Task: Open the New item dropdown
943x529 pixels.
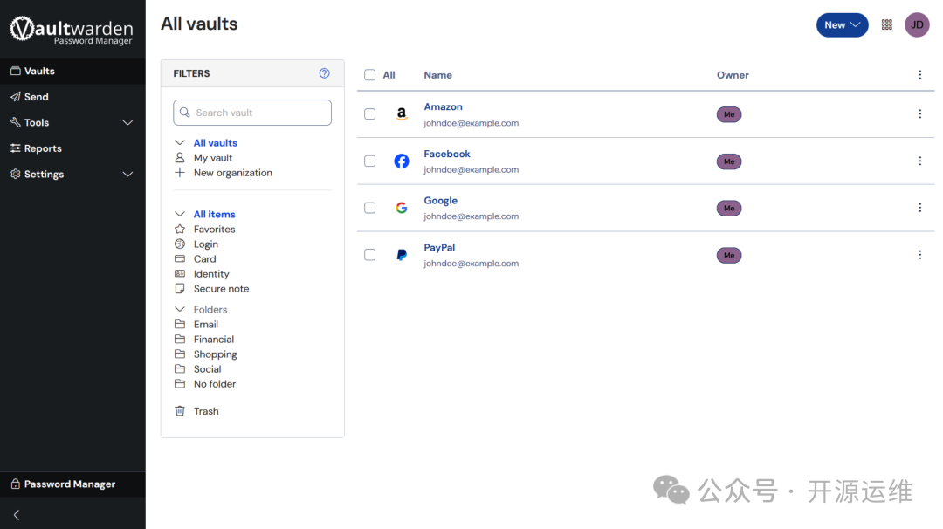Action: pos(842,24)
